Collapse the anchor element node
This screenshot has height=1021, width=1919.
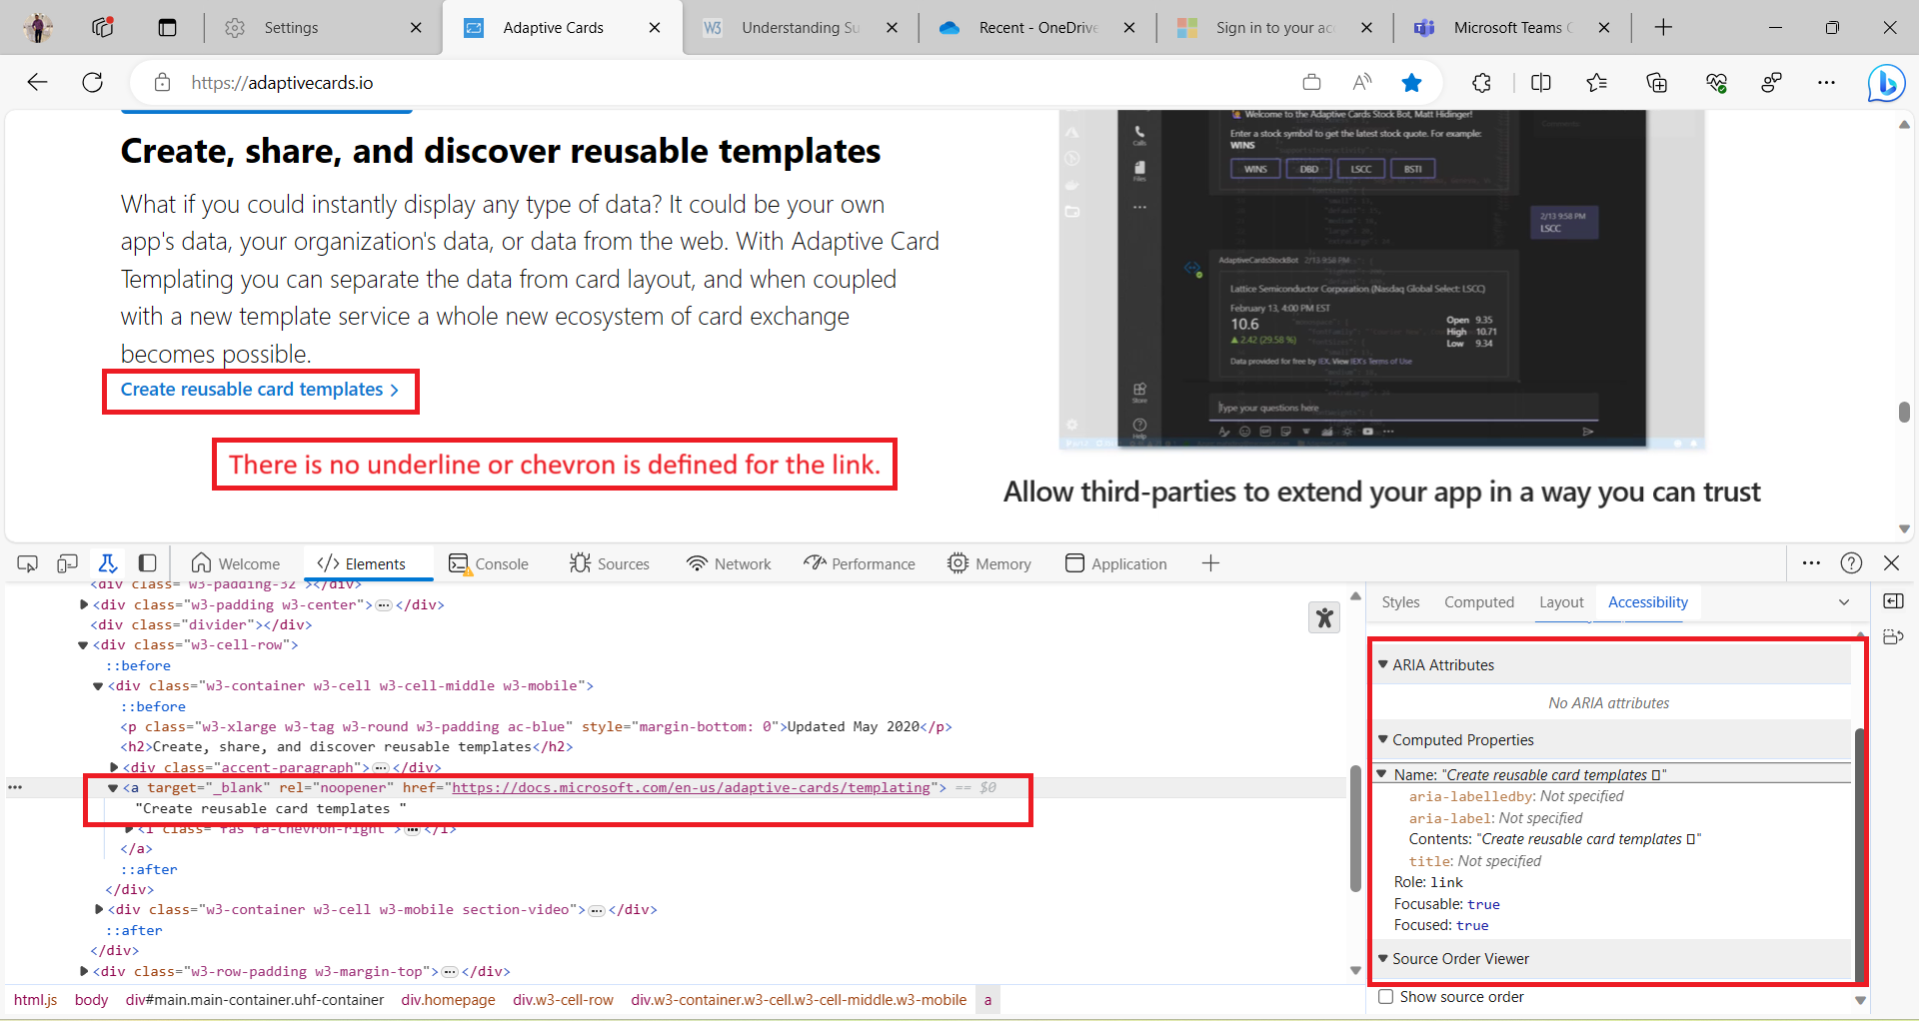tap(113, 788)
